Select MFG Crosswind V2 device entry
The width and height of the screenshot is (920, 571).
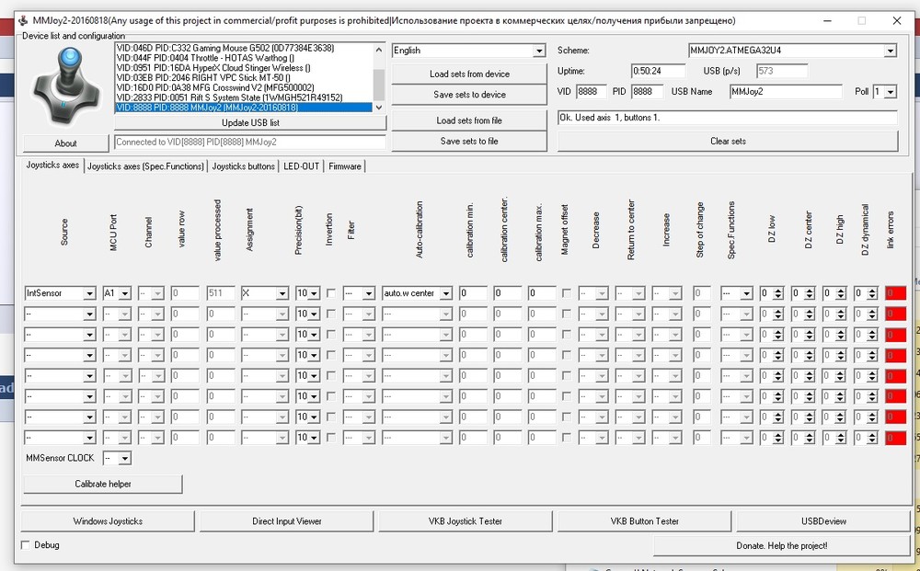click(x=244, y=88)
